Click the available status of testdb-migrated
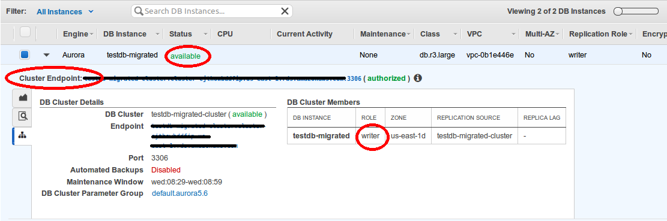Viewport: 667px width, 221px height. pos(185,56)
